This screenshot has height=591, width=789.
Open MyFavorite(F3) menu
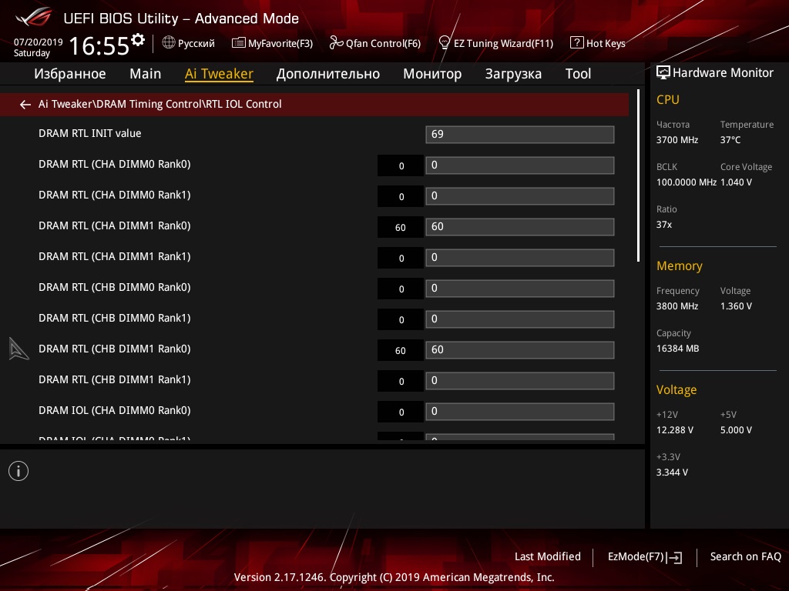pos(280,44)
